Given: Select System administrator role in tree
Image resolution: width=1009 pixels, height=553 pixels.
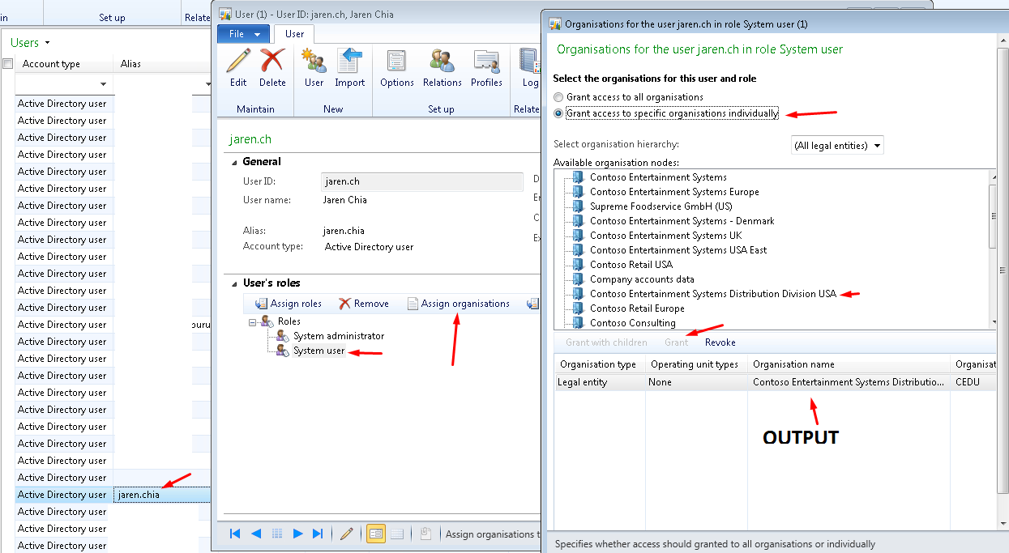Looking at the screenshot, I should 339,336.
